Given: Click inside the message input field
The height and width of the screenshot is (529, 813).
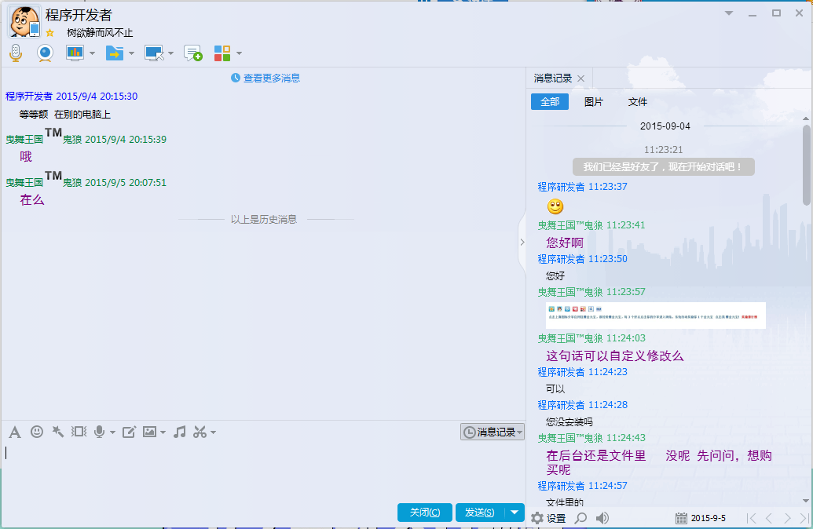Looking at the screenshot, I should [262, 472].
